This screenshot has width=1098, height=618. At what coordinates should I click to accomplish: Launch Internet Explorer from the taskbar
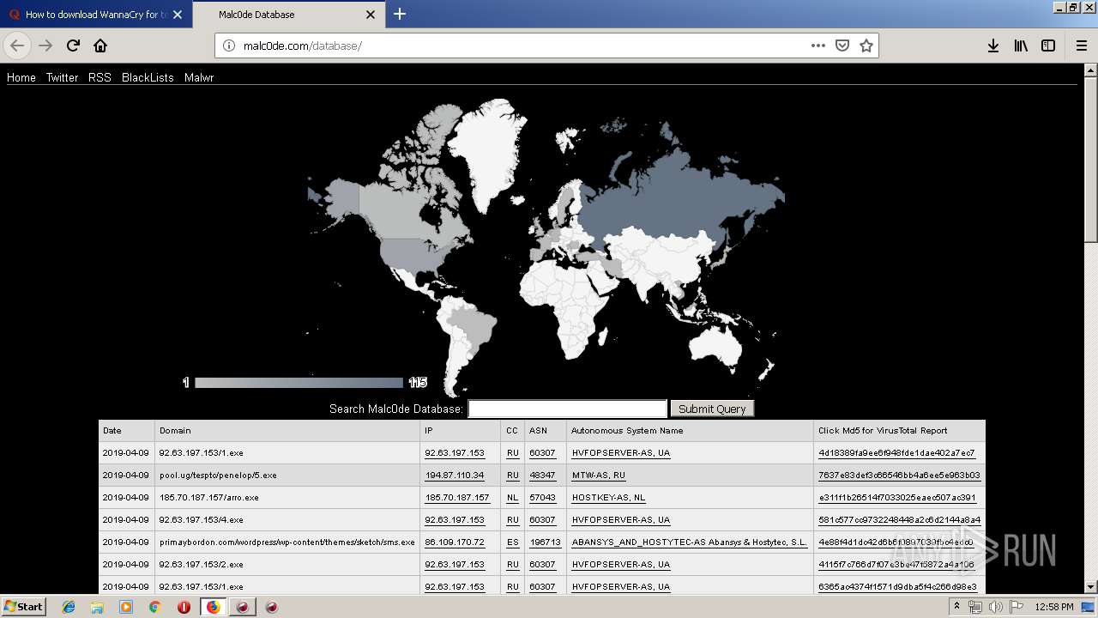(x=69, y=607)
